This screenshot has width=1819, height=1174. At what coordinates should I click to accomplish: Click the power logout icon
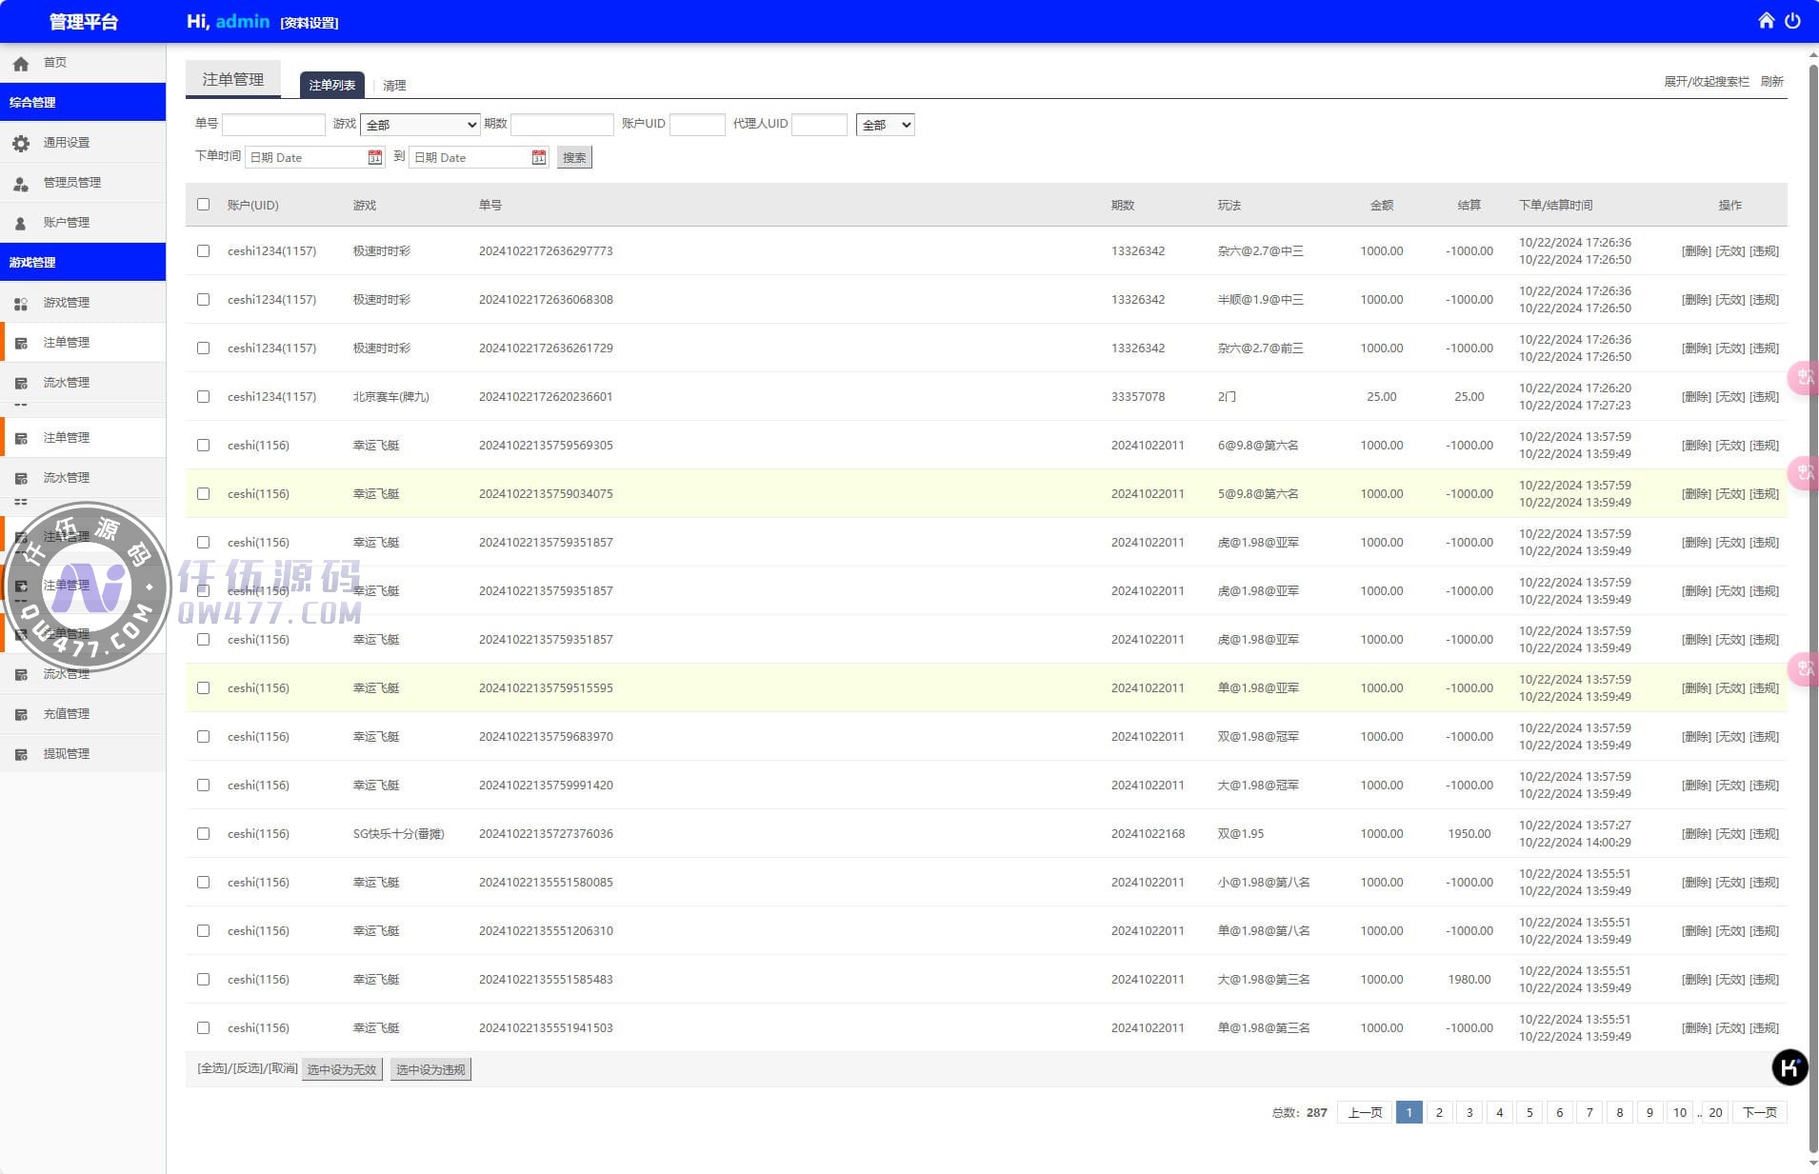tap(1792, 21)
